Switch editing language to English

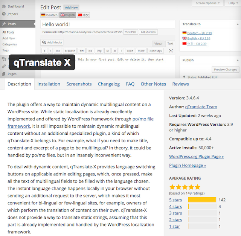coord(68,15)
